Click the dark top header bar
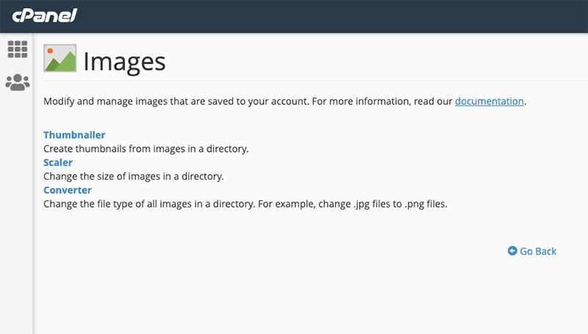The image size is (588, 334). tap(331, 16)
